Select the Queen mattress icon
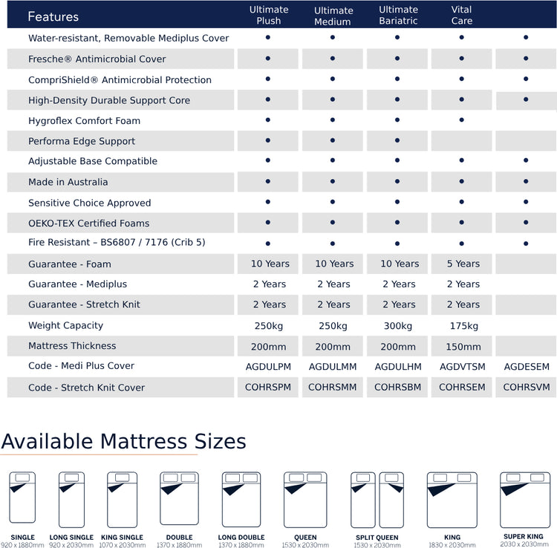Viewport: 557px width, 548px height. coord(304,499)
